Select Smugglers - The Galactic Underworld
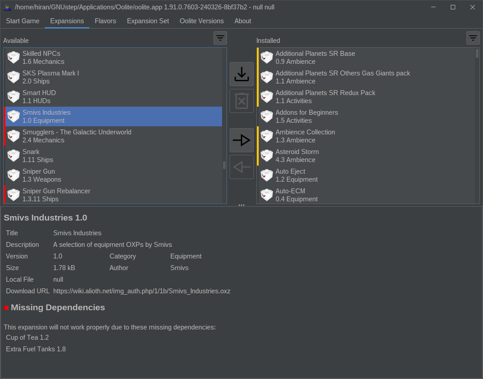 [113, 136]
